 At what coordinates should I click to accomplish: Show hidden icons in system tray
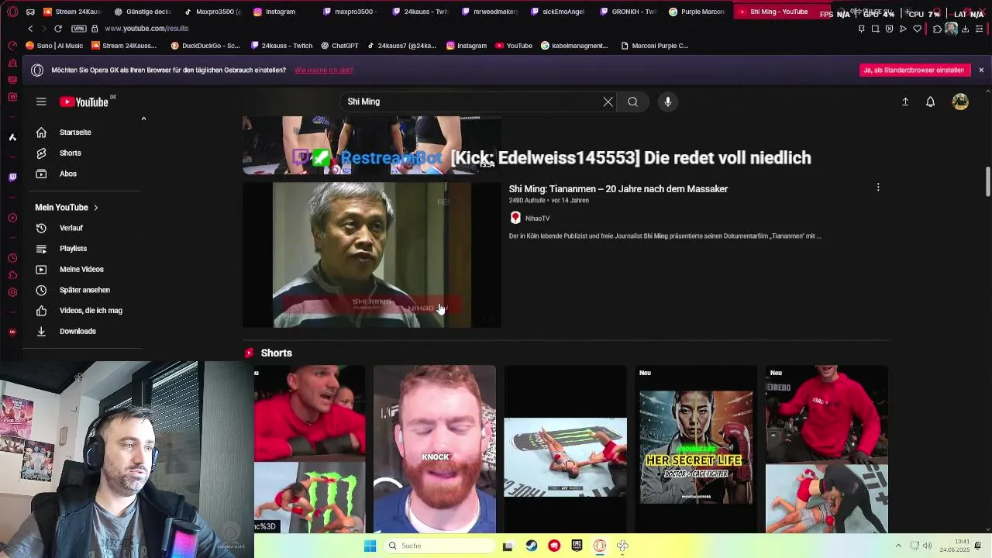898,546
